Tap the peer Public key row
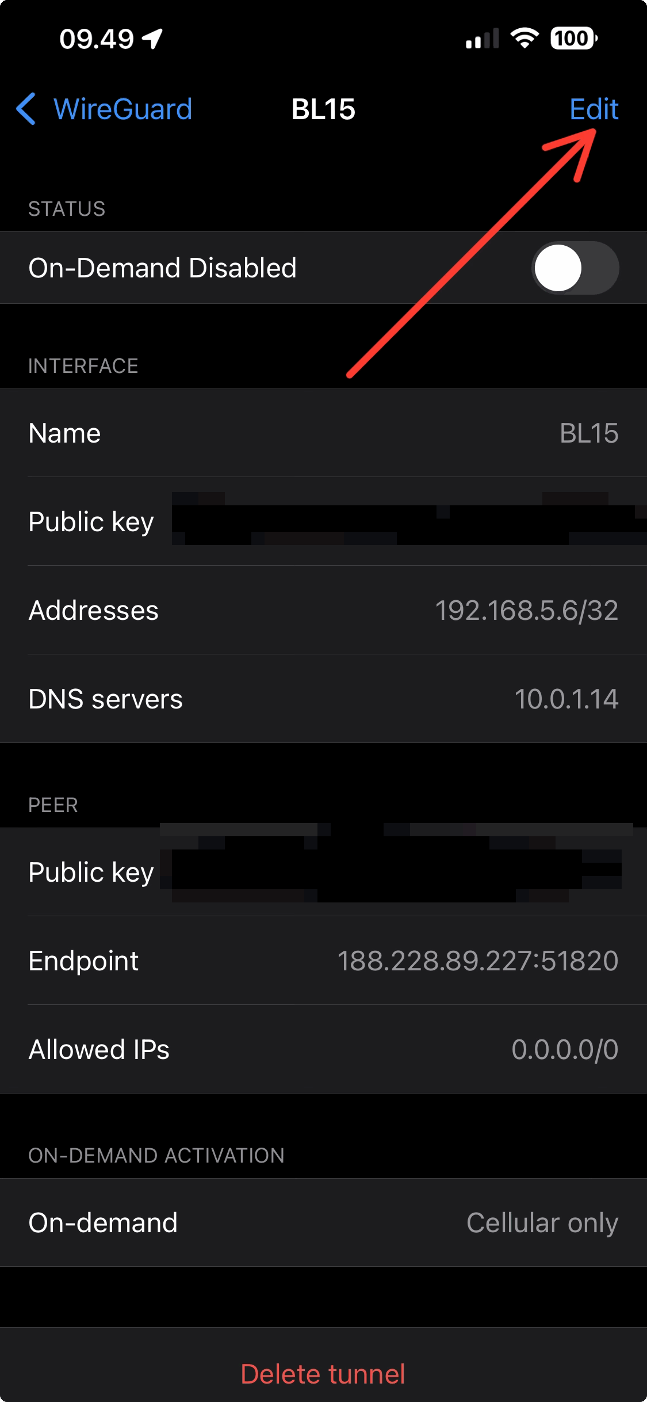The image size is (647, 1402). tap(323, 873)
